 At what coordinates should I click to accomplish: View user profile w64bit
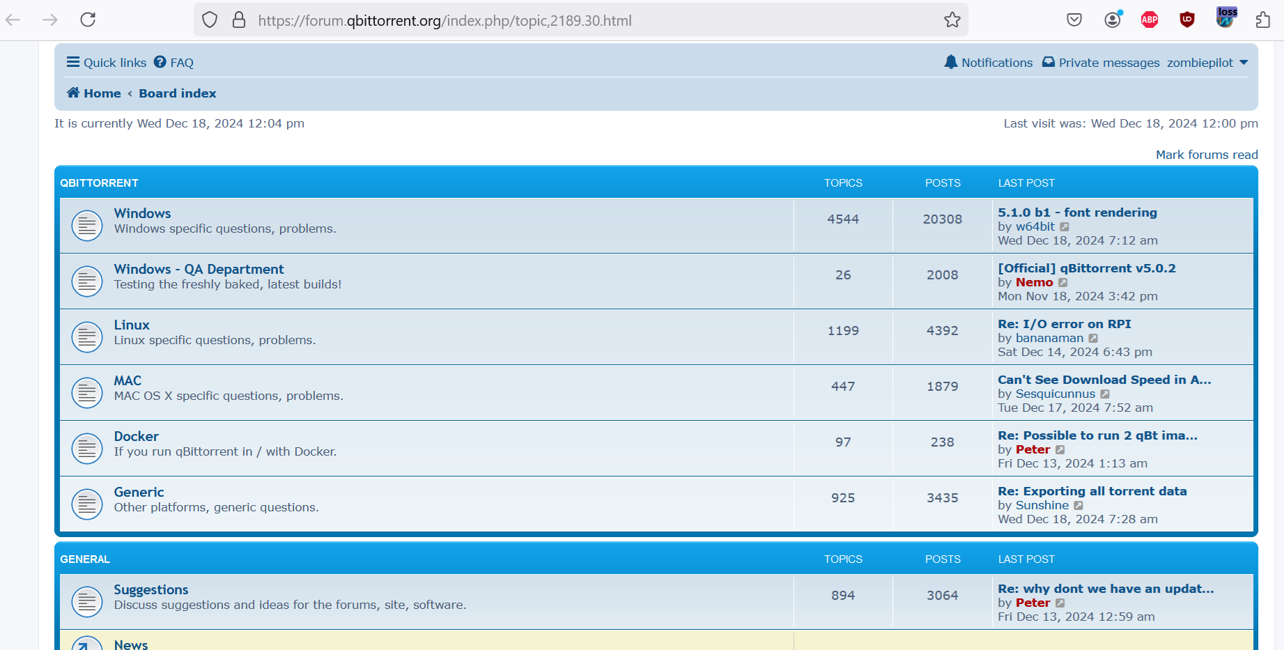click(1035, 226)
